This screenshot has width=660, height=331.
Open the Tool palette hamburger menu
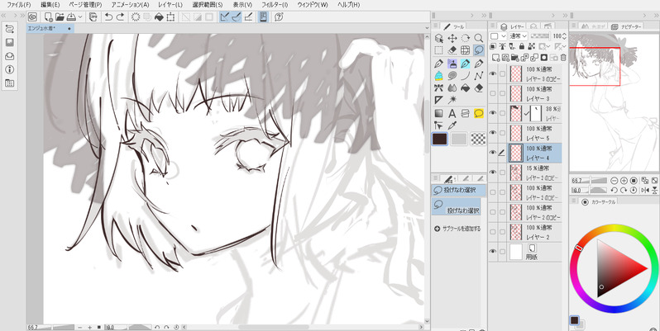coord(436,26)
